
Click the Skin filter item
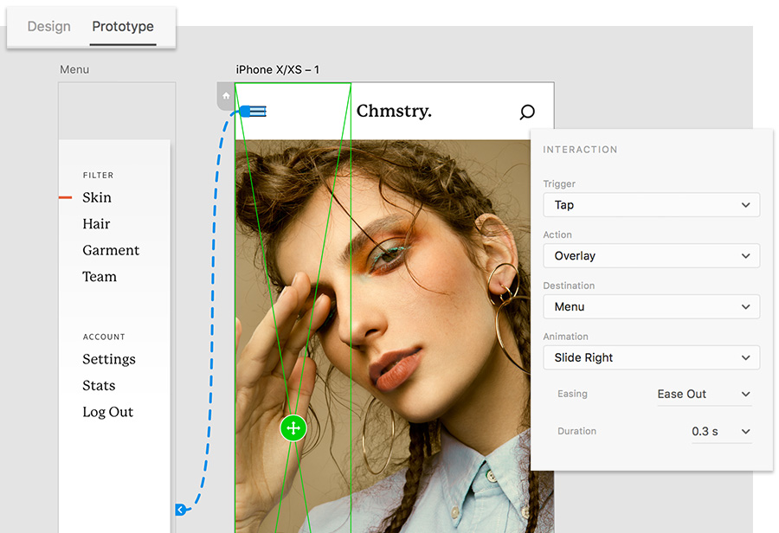click(97, 197)
